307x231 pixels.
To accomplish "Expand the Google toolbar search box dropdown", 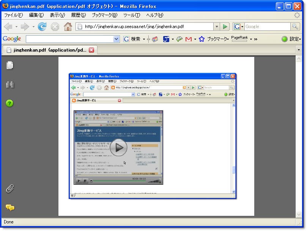I will point(116,39).
